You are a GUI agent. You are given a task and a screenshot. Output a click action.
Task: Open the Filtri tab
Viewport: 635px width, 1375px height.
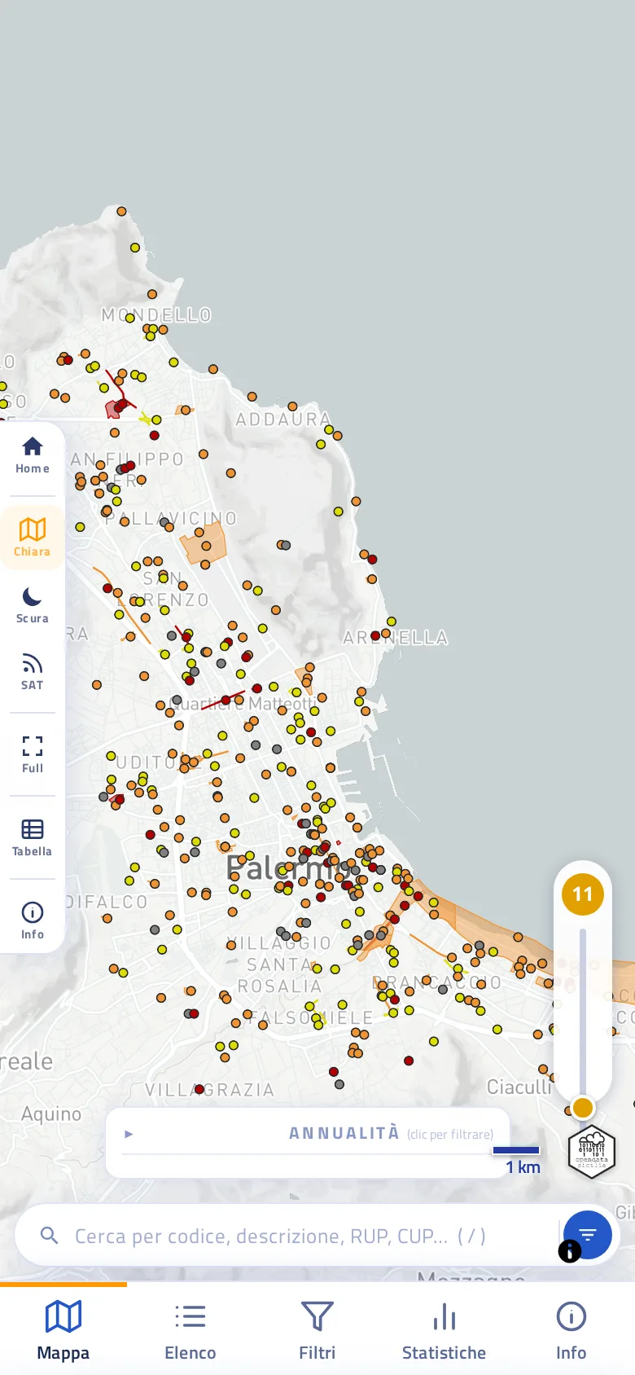coord(317,1329)
